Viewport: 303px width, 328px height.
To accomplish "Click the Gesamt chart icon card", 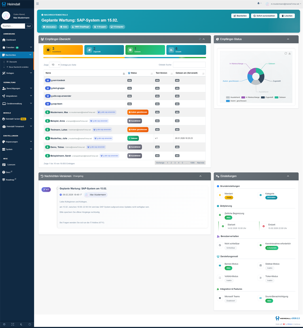I will pyautogui.click(x=171, y=50).
